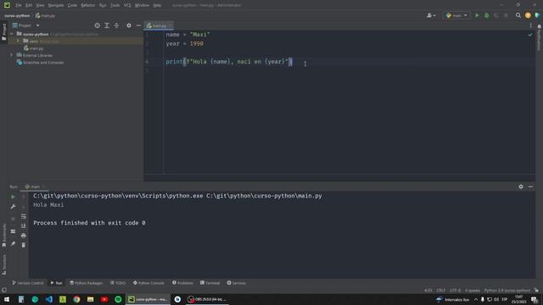Toggle soft-wrap in Run console
Screen dimensions: 543x305
click(24, 217)
